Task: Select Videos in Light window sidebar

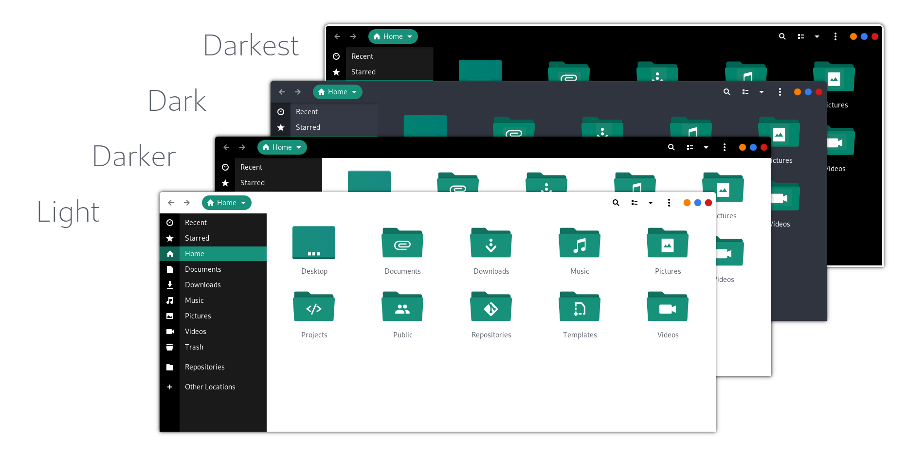Action: click(x=213, y=332)
